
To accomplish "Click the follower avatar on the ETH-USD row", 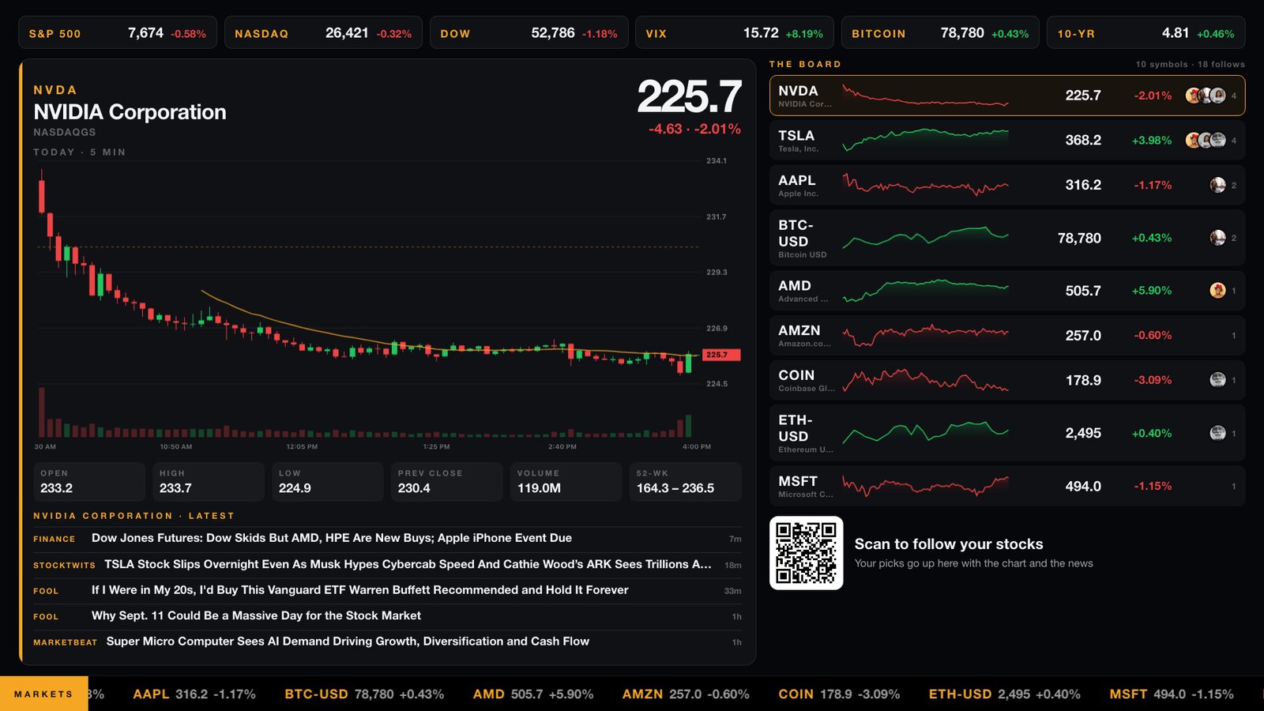I will (x=1217, y=433).
